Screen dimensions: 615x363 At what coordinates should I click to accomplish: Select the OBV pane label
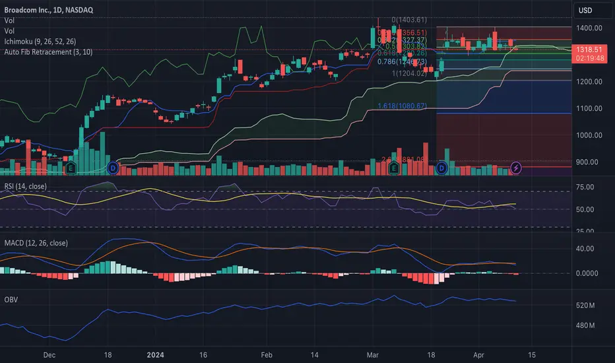coord(11,300)
